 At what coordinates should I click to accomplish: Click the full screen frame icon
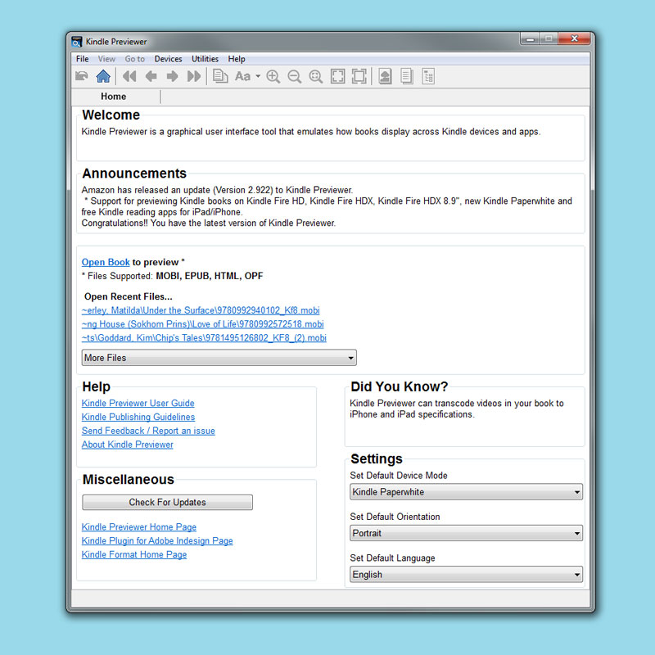point(359,76)
